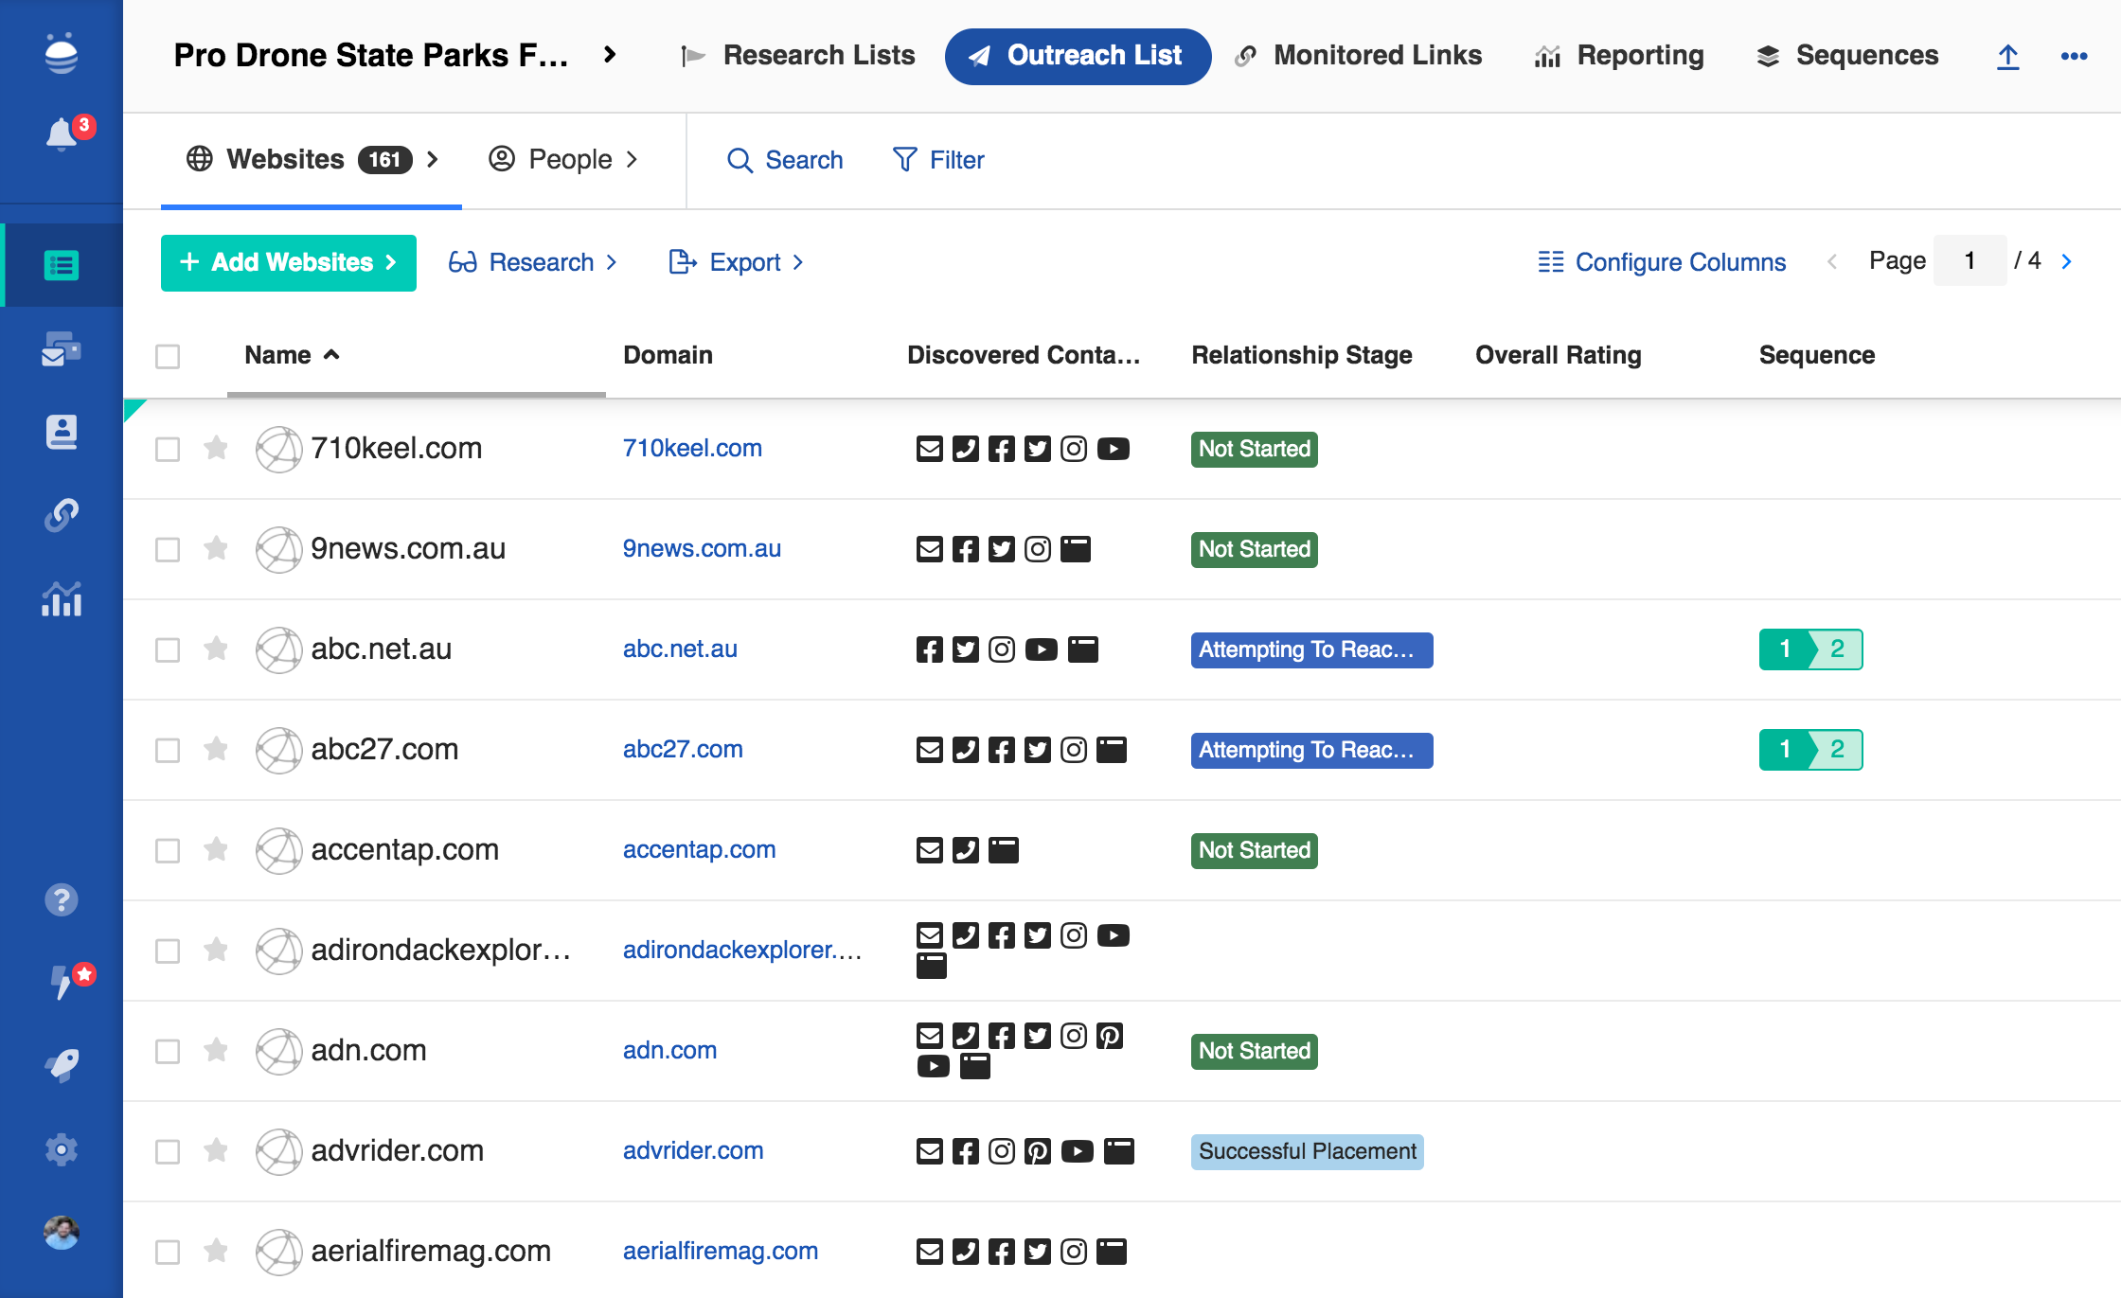Screen dimensions: 2121x1298
Task: Open settings gear in left sidebar
Action: coord(62,1149)
